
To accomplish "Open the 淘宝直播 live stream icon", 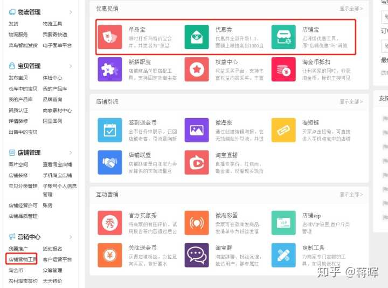I will [x=197, y=162].
